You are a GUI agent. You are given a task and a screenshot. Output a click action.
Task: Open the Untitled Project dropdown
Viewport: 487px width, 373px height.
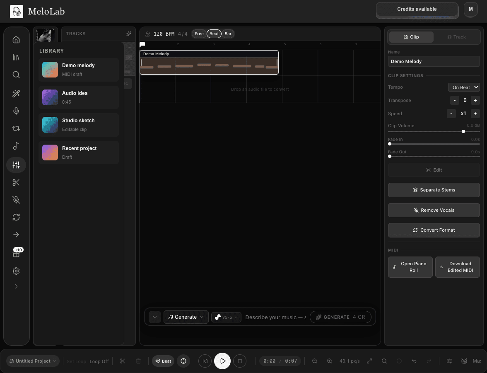pos(33,361)
